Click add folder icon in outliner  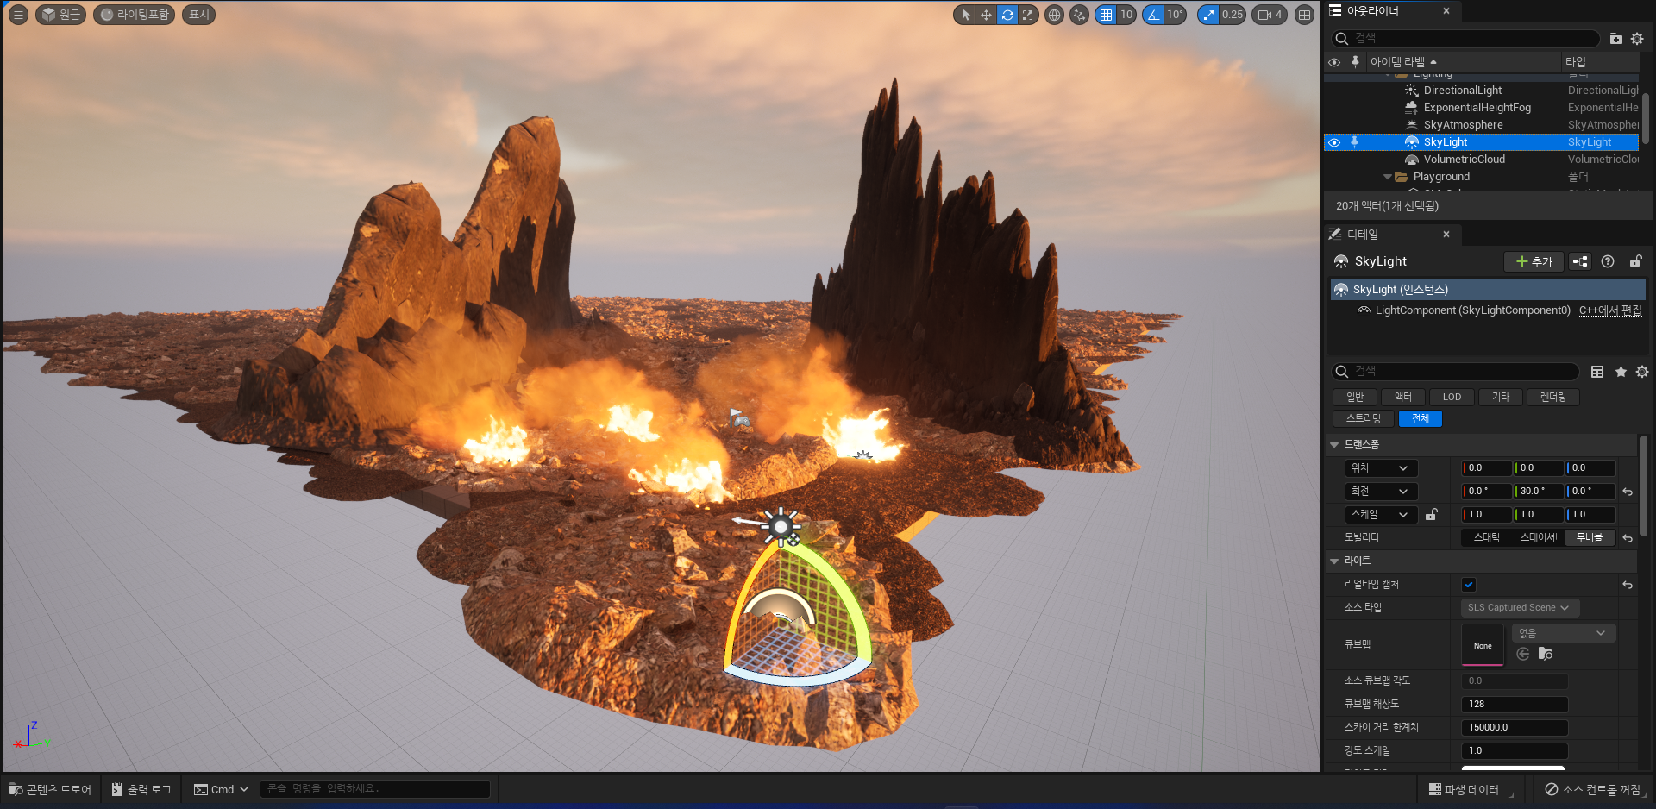[1615, 39]
